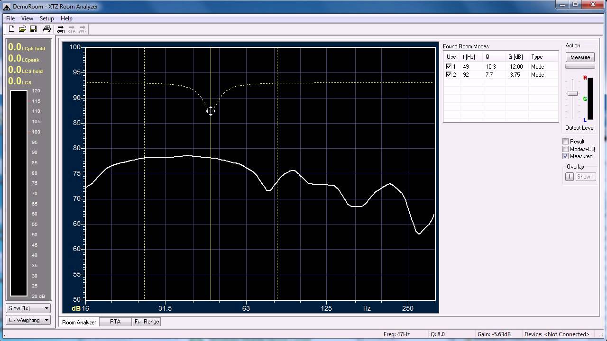The height and width of the screenshot is (341, 607).
Task: Click the LCpeak level readout
Action: point(24,59)
